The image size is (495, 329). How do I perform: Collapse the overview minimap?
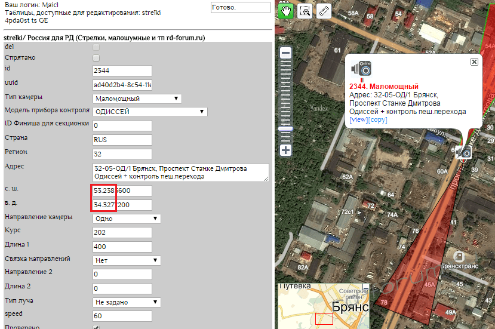tap(366, 287)
